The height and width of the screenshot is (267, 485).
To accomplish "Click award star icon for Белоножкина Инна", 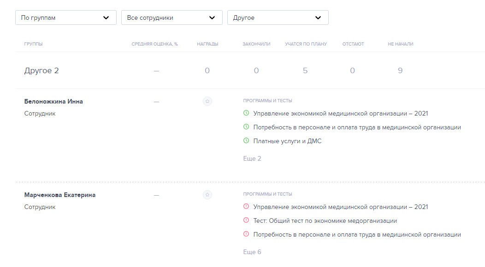I will click(207, 101).
